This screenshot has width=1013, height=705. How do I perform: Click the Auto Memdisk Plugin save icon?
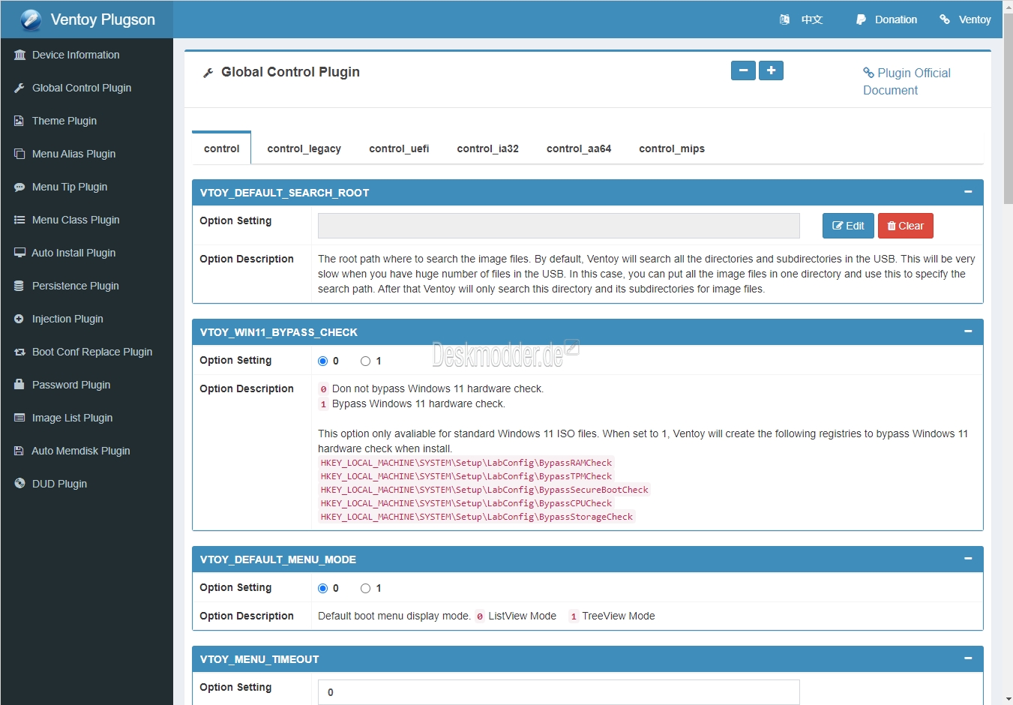click(x=19, y=451)
